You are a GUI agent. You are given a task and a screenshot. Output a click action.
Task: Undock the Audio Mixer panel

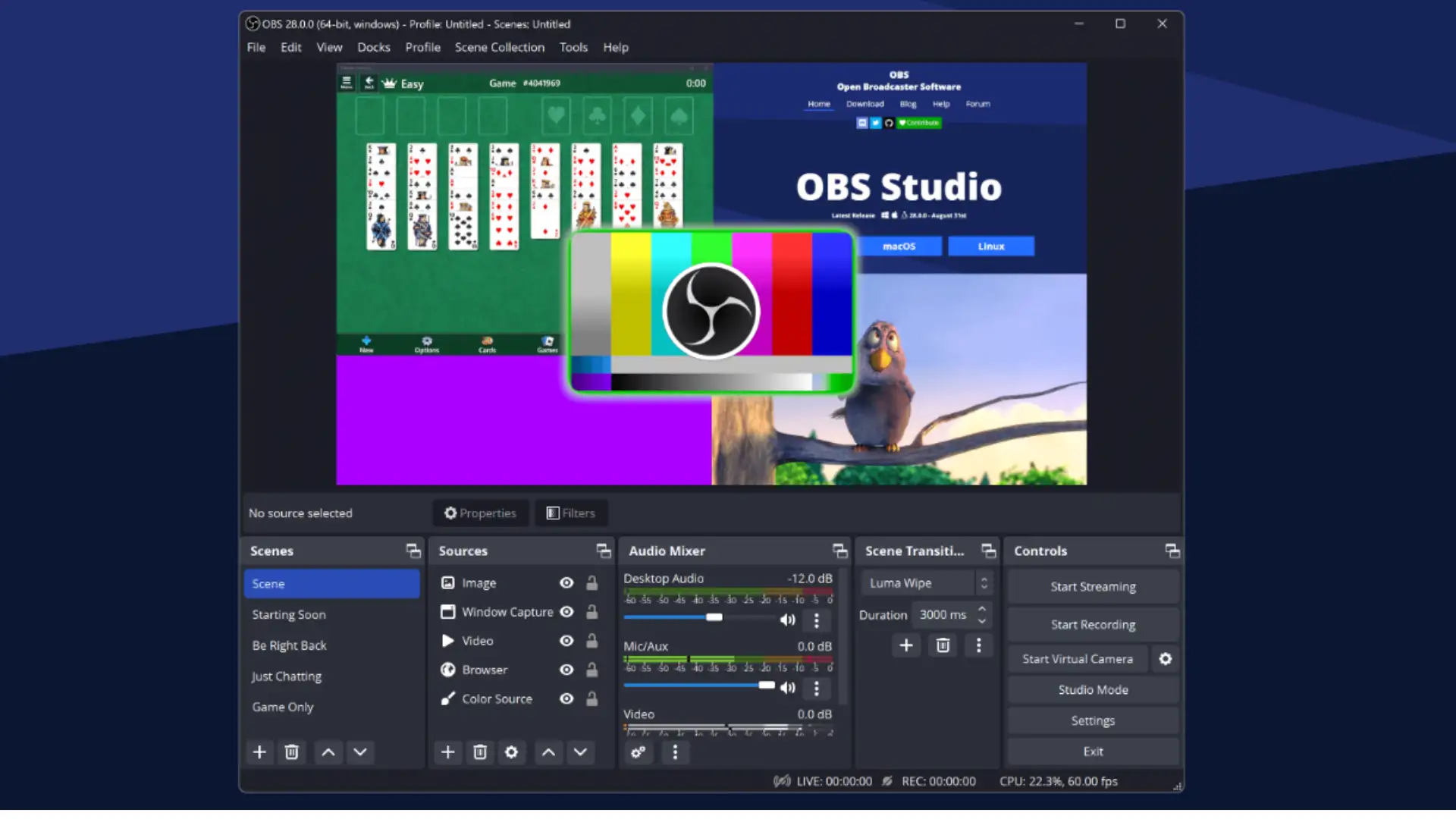point(839,551)
